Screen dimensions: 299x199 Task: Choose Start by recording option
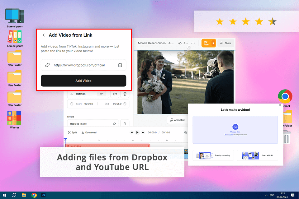(213, 155)
